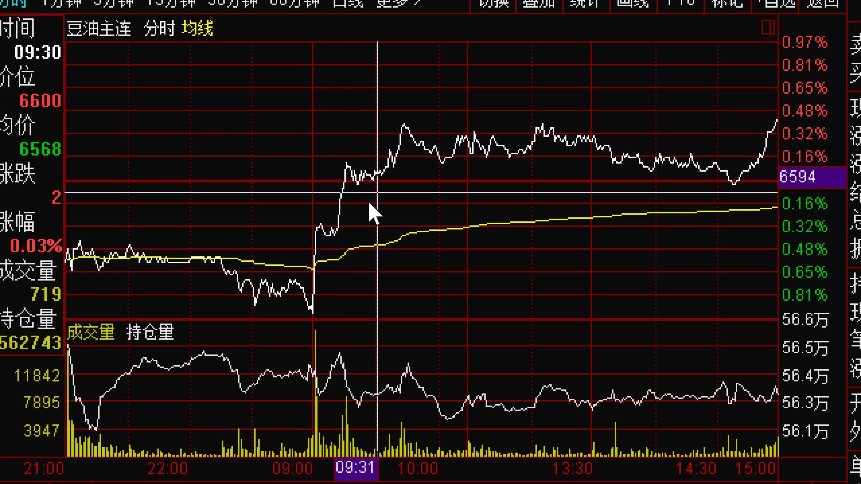Click the 09:30 time value
This screenshot has width=861, height=484.
click(x=38, y=52)
